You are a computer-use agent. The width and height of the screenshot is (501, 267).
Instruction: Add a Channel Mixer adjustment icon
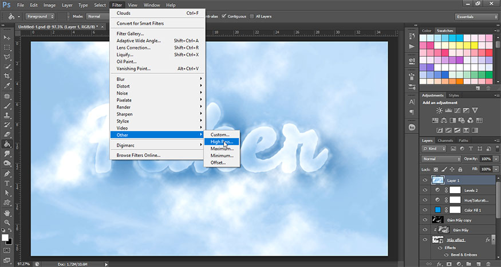pos(470,120)
